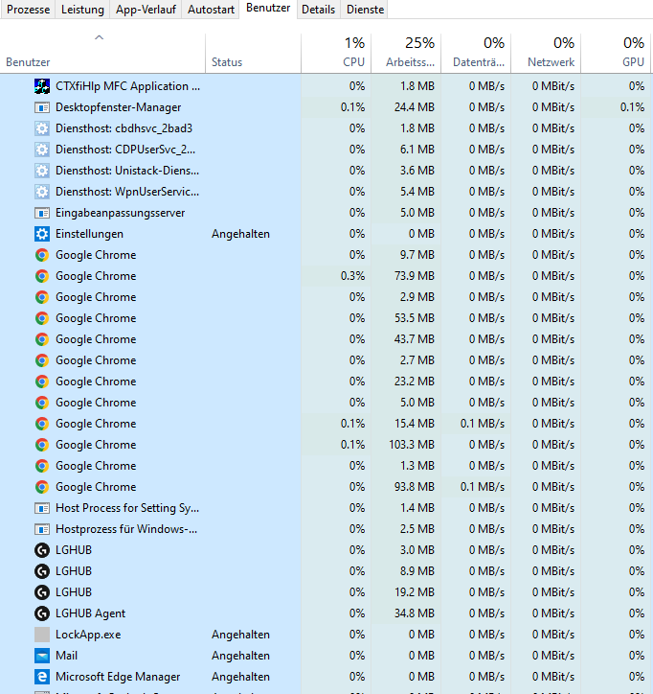Viewport: 653px width, 694px height.
Task: Sort by the Netzwerk column header
Action: pos(546,53)
